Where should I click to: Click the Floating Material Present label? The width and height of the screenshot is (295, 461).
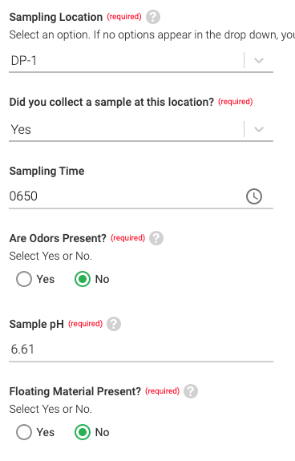point(75,391)
